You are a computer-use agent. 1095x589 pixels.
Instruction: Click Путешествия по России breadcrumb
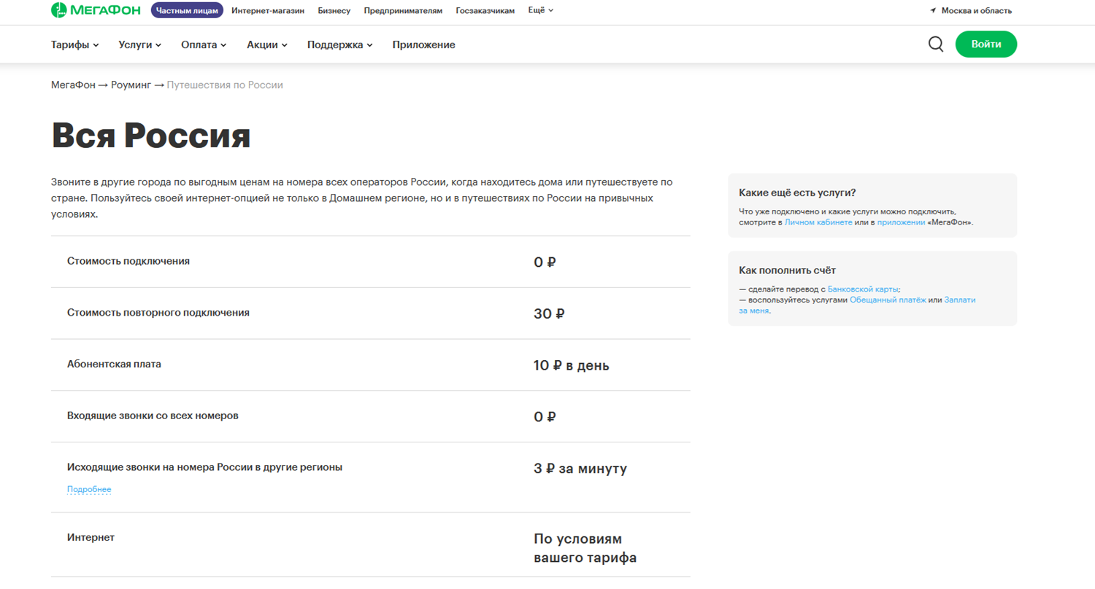coord(225,85)
